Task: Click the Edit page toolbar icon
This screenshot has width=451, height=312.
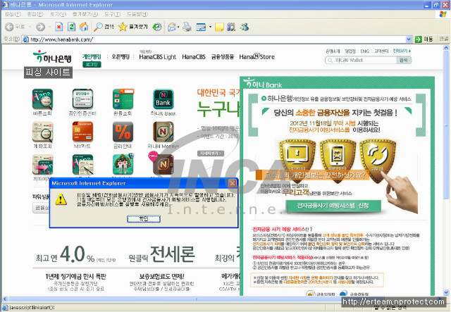Action: [x=201, y=27]
